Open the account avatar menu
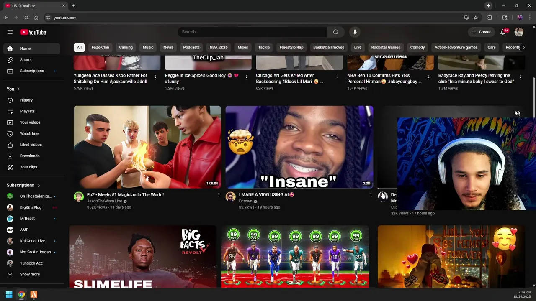The image size is (536, 301). pyautogui.click(x=519, y=32)
